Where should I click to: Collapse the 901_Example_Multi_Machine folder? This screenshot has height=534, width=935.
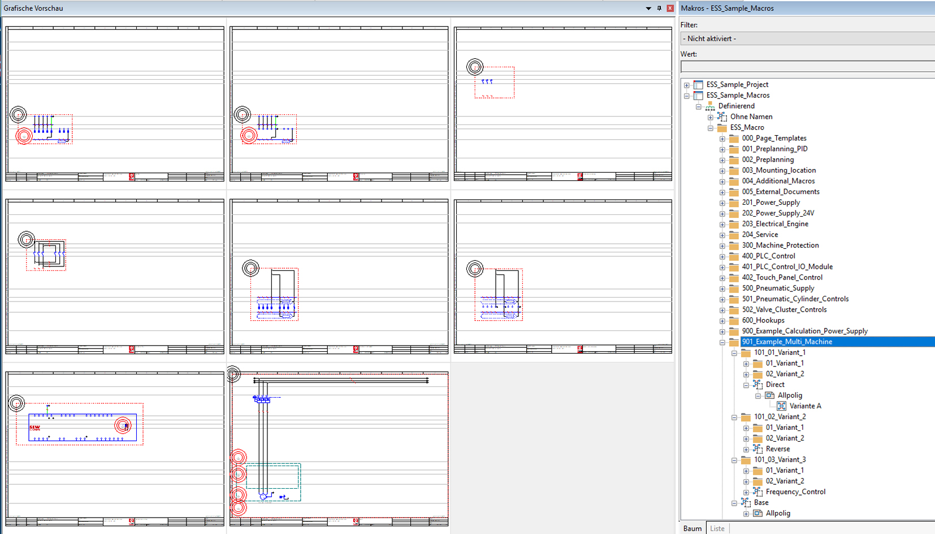click(x=722, y=342)
